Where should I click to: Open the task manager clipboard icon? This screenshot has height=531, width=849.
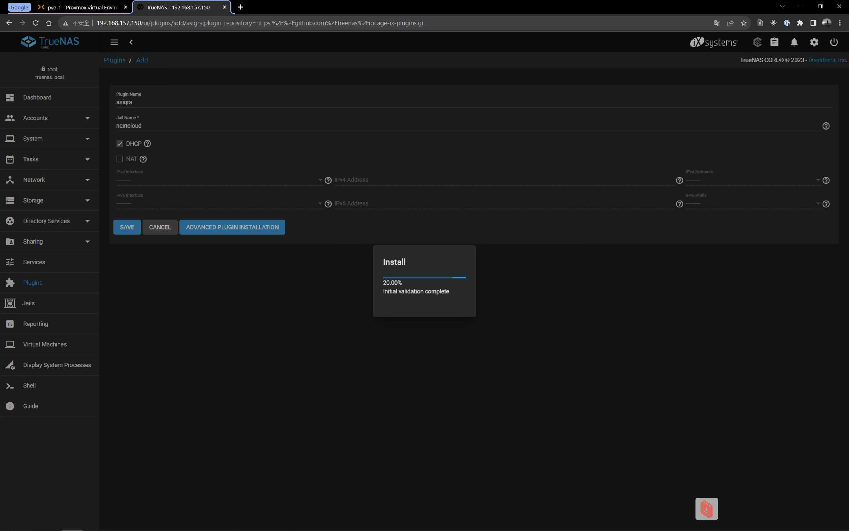(x=774, y=42)
